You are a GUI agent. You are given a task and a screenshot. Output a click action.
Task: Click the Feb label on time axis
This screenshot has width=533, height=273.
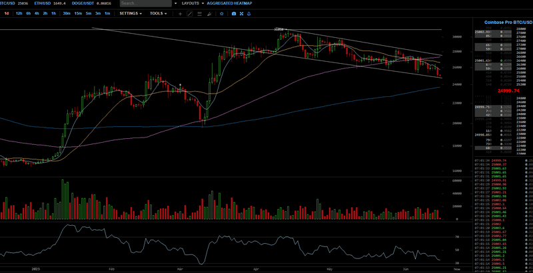point(111,269)
